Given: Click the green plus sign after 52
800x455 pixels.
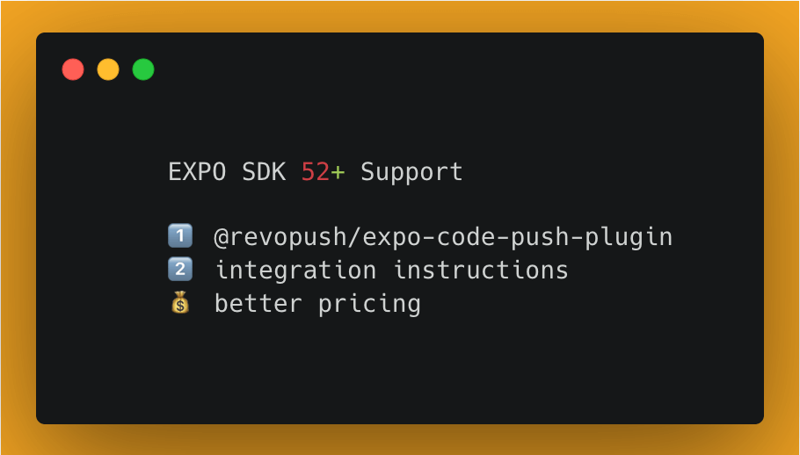Looking at the screenshot, I should (338, 172).
